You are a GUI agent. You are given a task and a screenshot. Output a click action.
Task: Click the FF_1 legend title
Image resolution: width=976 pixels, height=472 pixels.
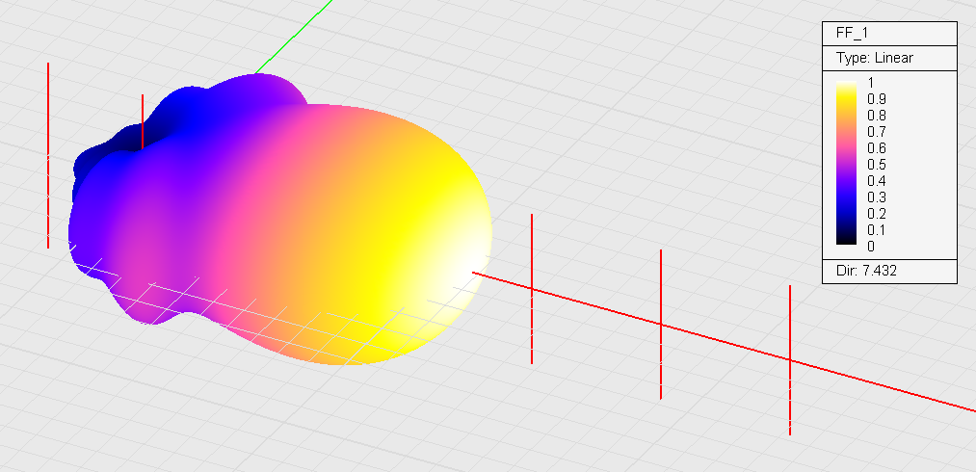[854, 35]
